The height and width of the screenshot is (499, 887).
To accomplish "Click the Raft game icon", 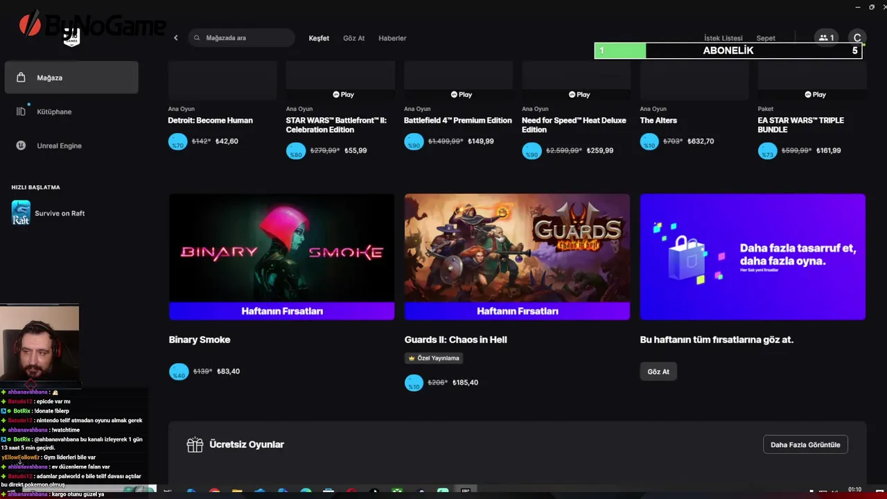I will [x=21, y=213].
